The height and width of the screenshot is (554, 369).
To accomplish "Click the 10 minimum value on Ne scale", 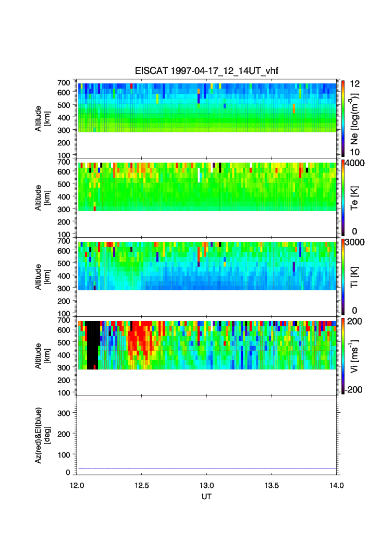I will point(354,152).
